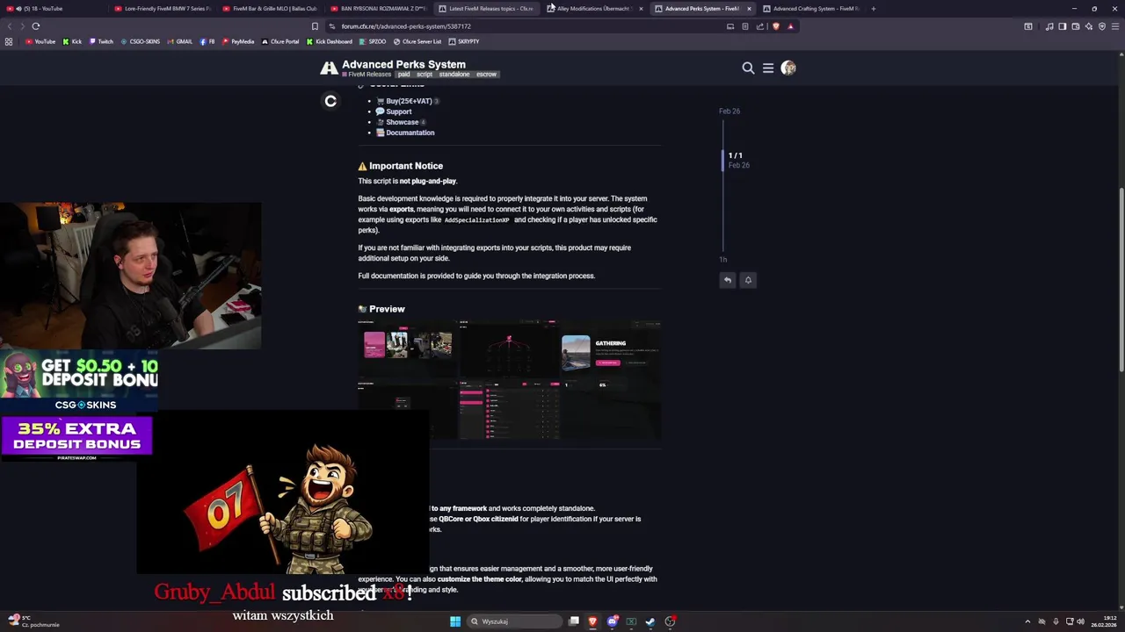Open a new browser tab

tap(873, 9)
